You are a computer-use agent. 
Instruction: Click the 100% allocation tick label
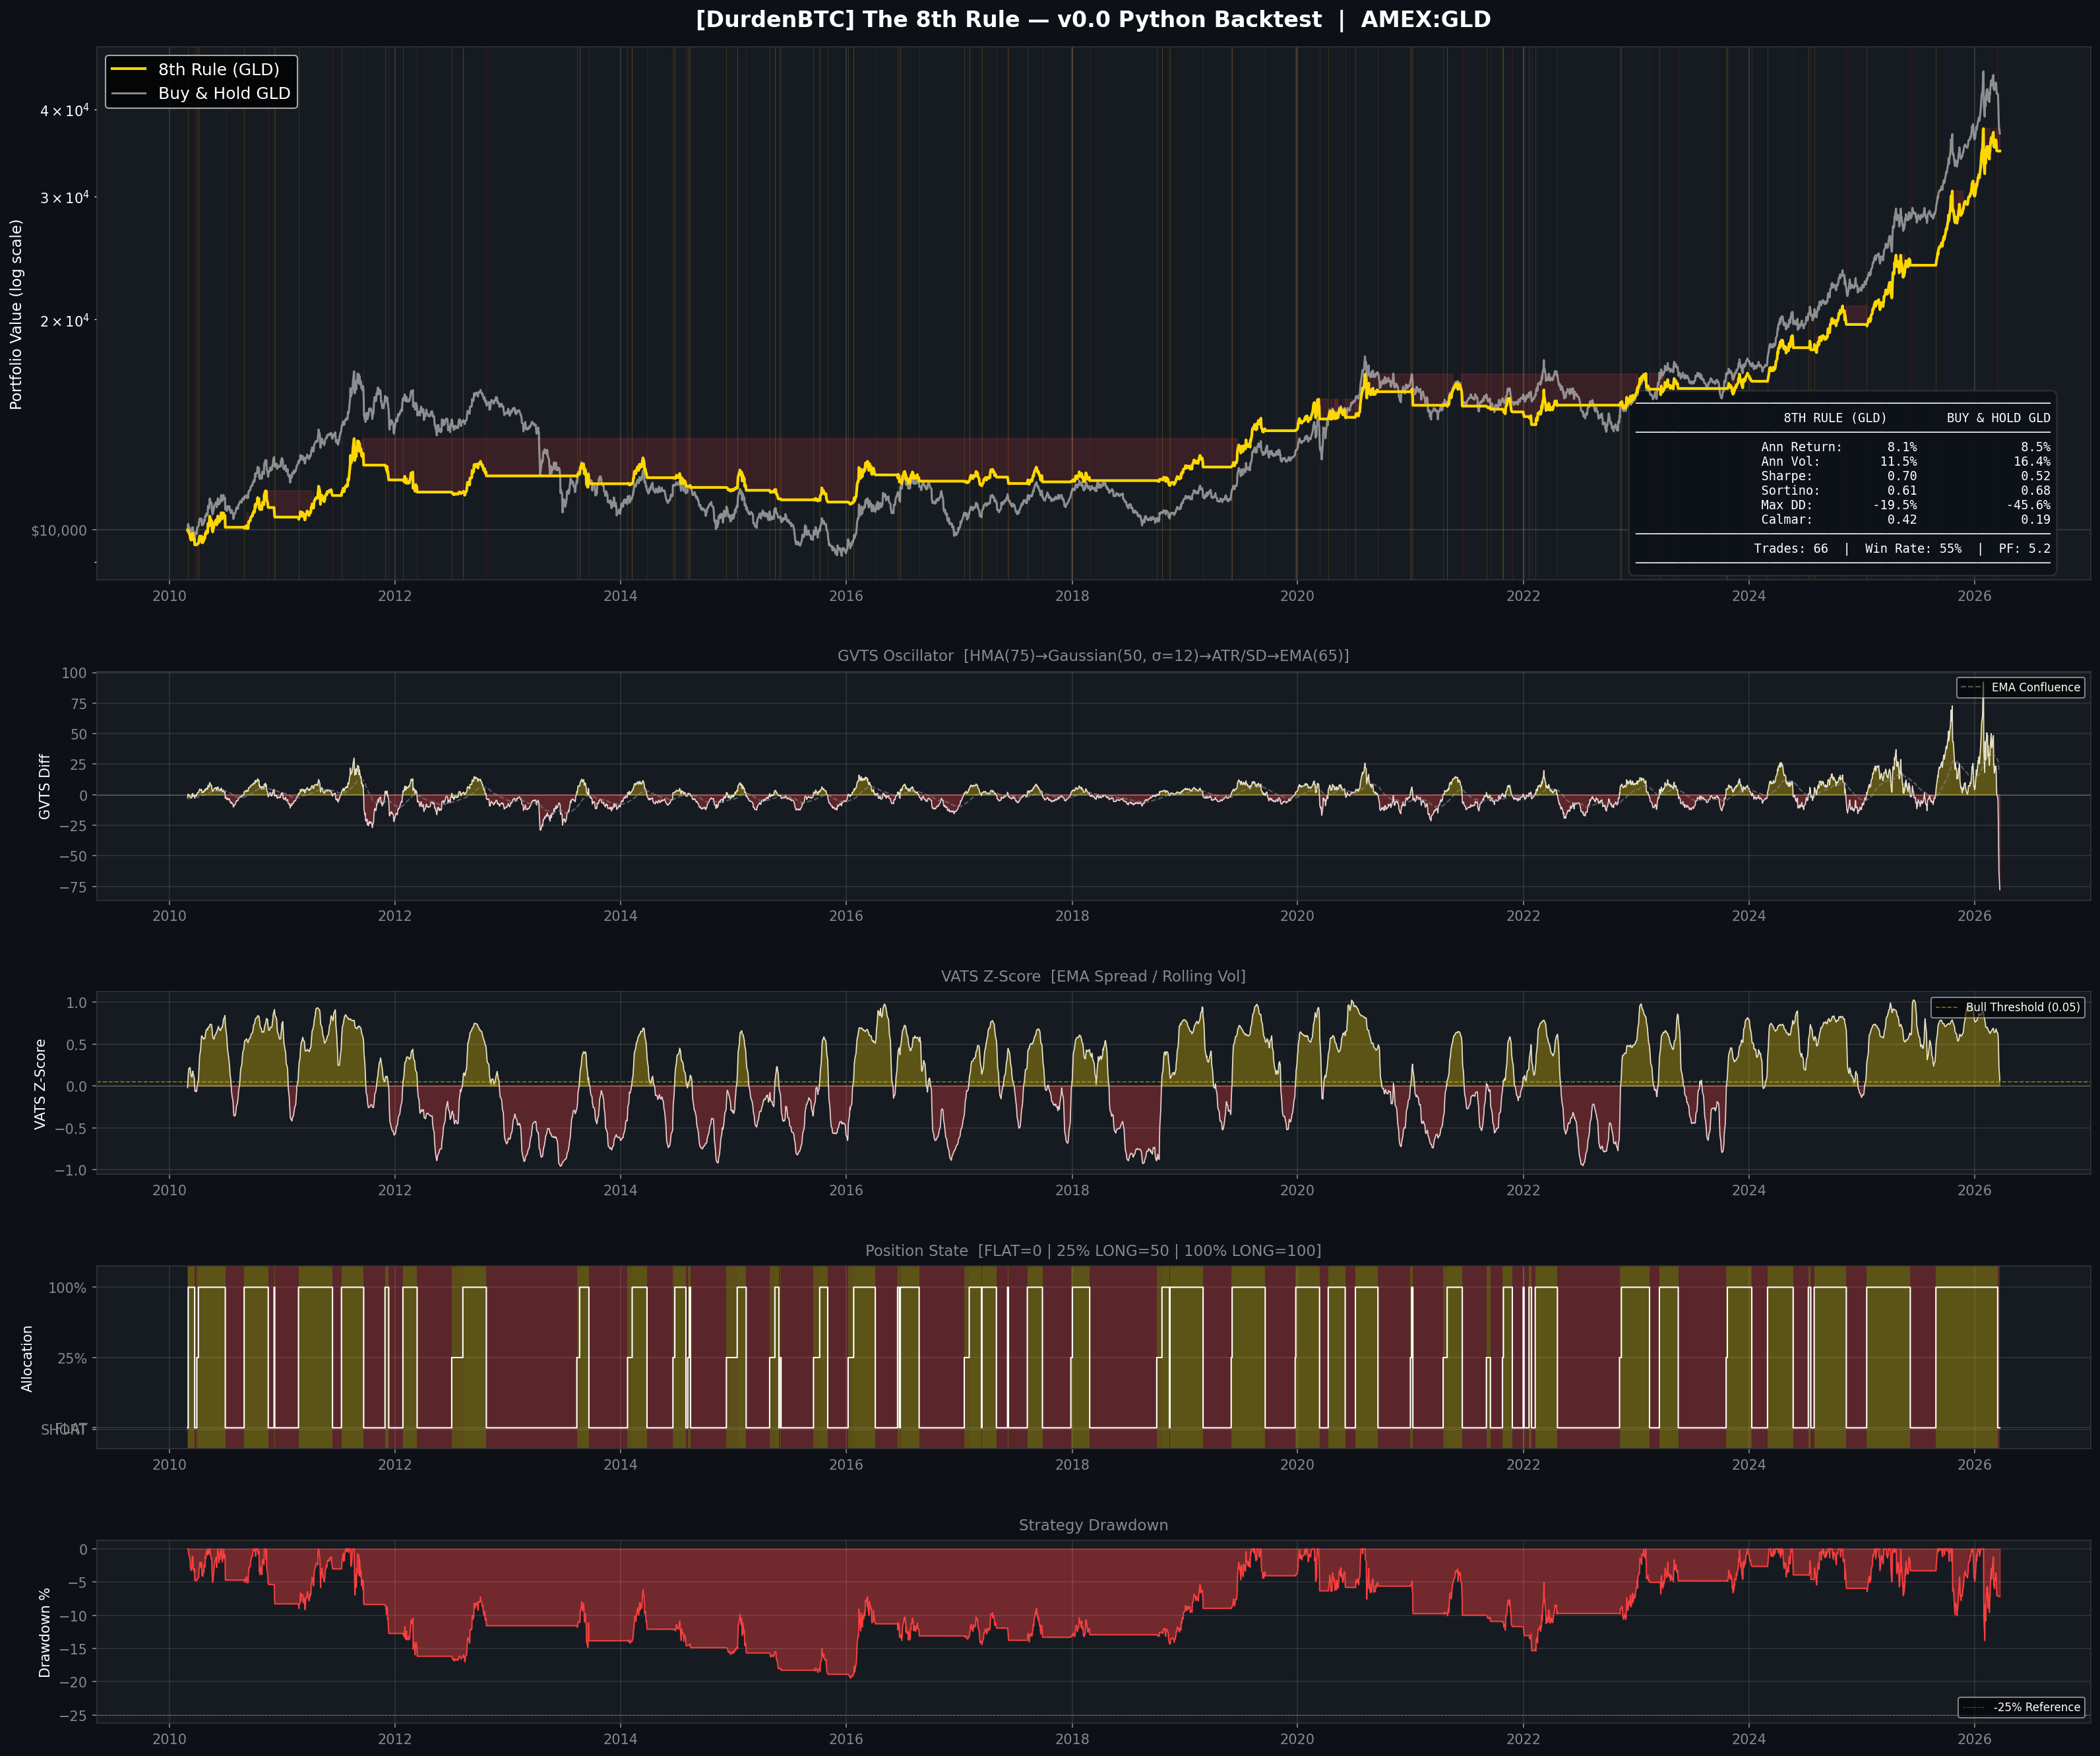pos(67,1288)
